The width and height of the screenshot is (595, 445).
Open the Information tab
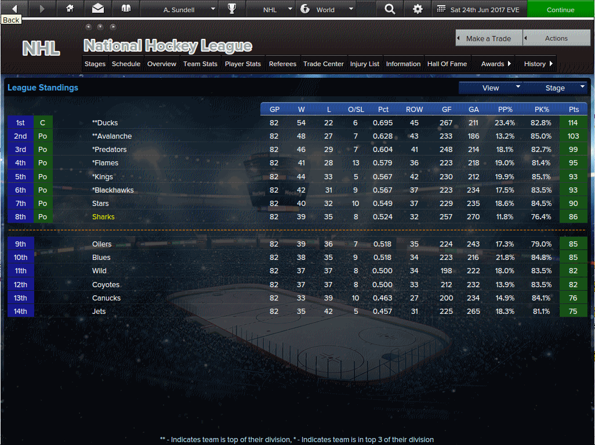pos(404,64)
